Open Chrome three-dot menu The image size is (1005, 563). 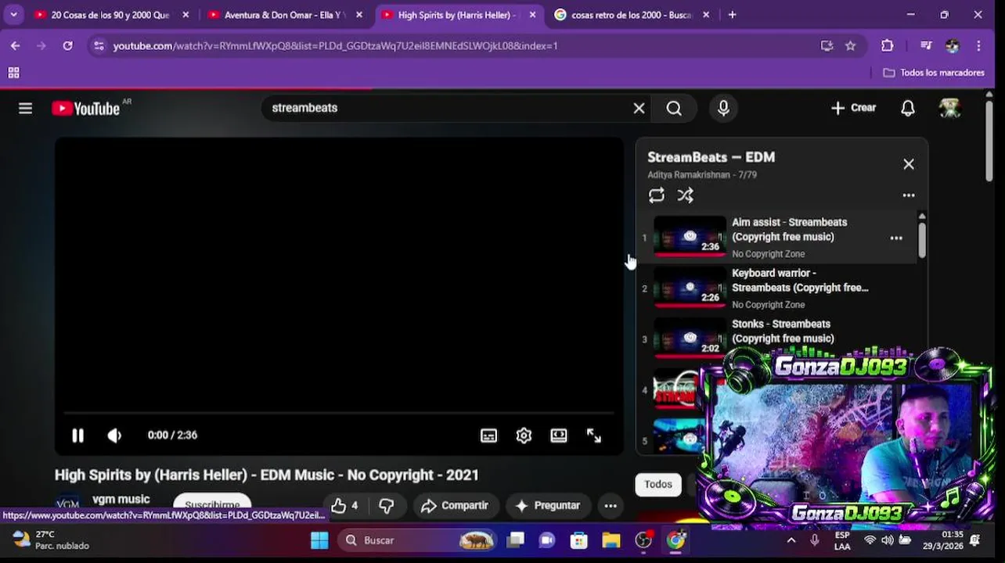click(978, 46)
